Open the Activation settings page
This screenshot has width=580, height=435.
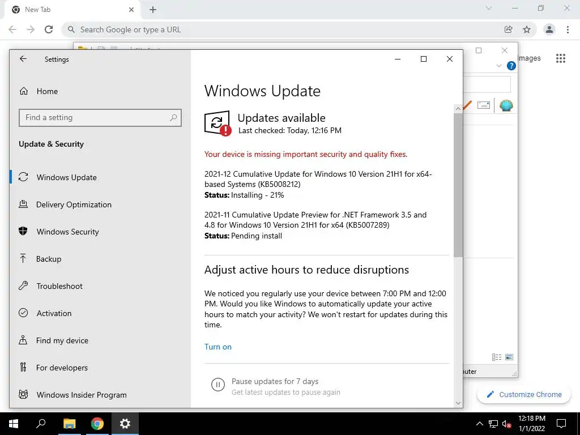pos(100,313)
